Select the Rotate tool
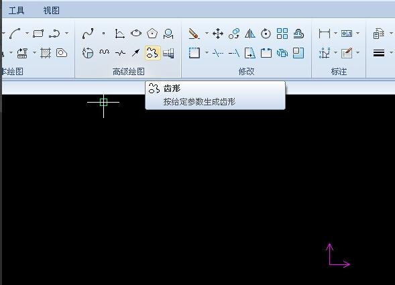Image resolution: width=395 pixels, height=285 pixels. pyautogui.click(x=266, y=34)
